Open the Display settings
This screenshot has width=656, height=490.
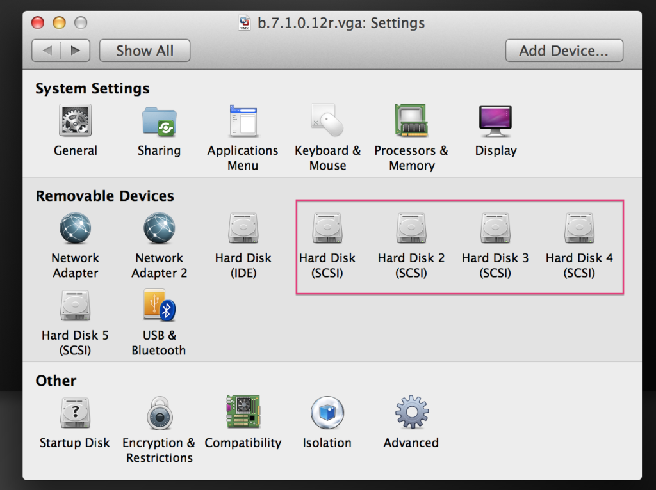click(x=495, y=121)
